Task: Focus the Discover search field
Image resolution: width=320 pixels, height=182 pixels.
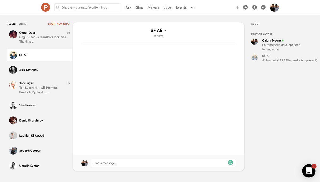Action: (x=88, y=7)
